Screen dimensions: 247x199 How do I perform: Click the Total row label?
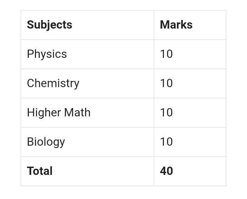coord(39,171)
